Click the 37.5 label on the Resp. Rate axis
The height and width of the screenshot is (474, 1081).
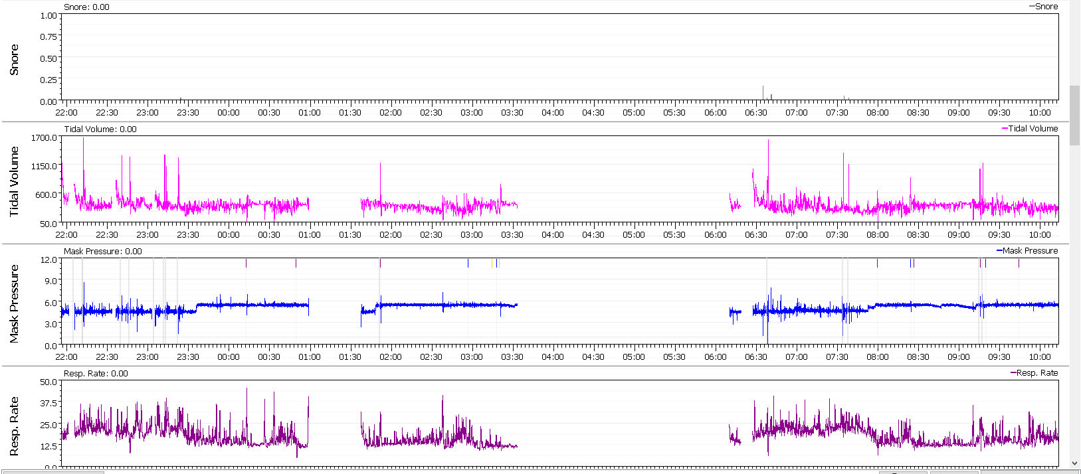49,403
